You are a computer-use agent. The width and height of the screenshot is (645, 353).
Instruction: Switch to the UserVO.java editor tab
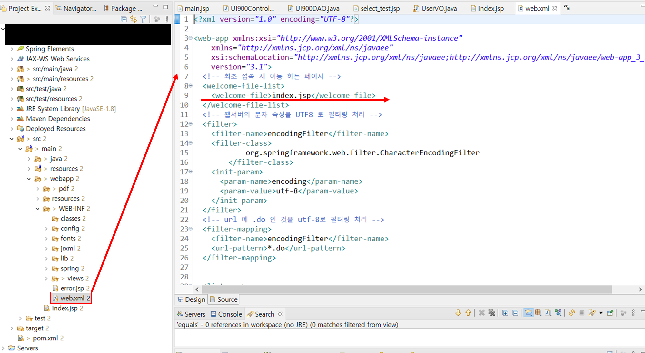(439, 9)
